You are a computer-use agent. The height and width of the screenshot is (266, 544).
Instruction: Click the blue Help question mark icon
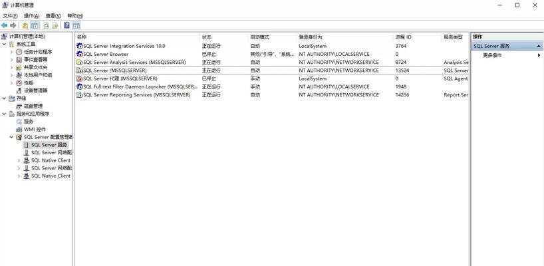click(x=67, y=25)
